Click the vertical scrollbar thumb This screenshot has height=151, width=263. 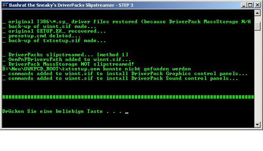[257, 26]
